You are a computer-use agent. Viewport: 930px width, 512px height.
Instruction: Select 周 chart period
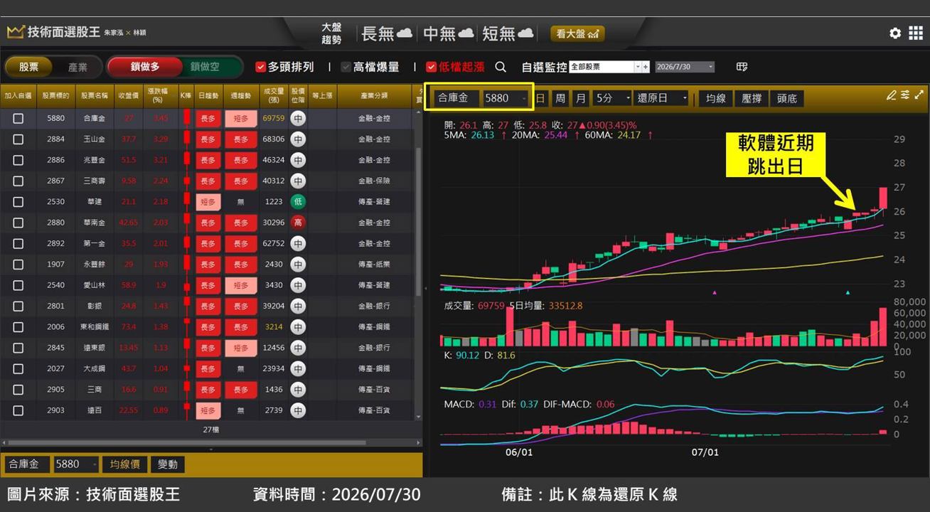pos(560,98)
